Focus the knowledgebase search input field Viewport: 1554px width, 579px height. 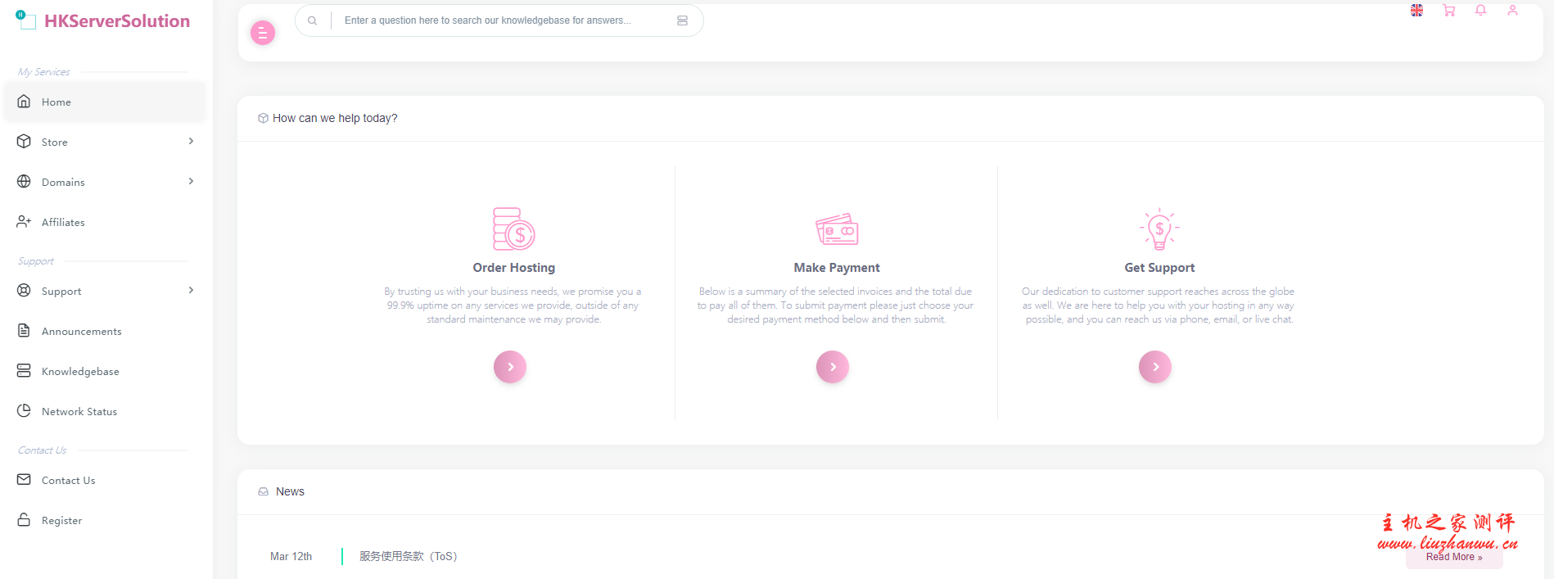point(499,20)
